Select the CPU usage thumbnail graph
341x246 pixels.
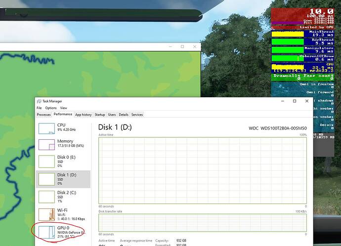(x=46, y=128)
